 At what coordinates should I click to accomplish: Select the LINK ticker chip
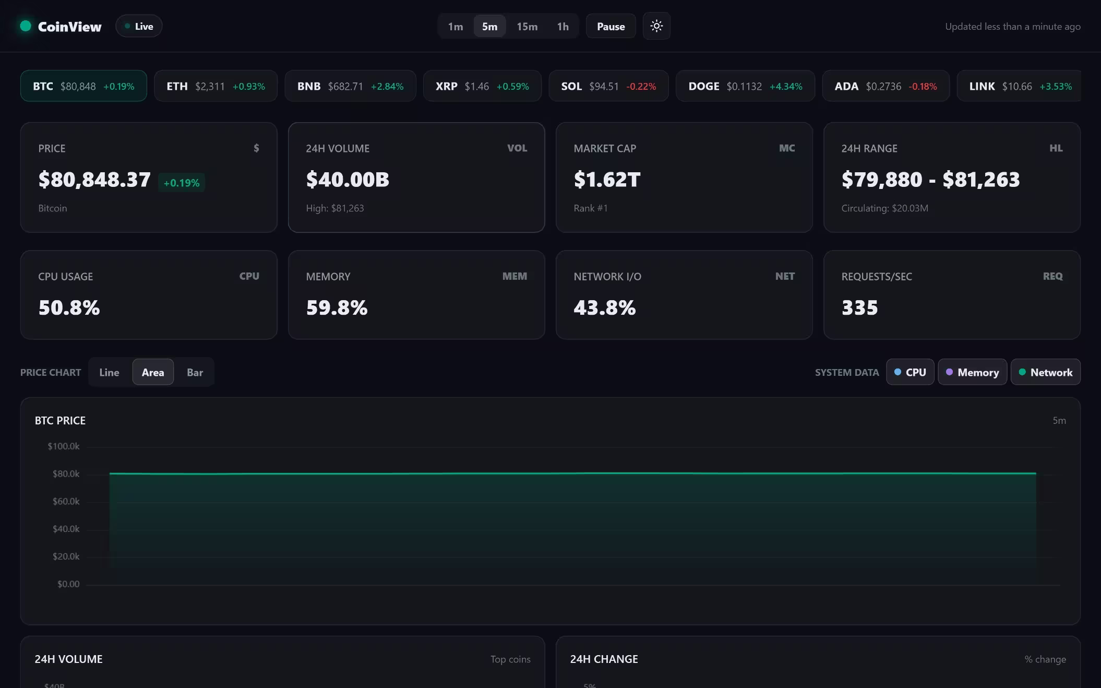click(x=1020, y=86)
